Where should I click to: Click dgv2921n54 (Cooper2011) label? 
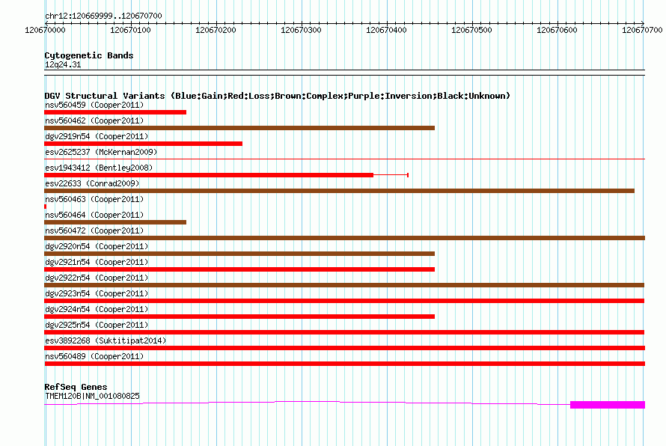tap(97, 262)
